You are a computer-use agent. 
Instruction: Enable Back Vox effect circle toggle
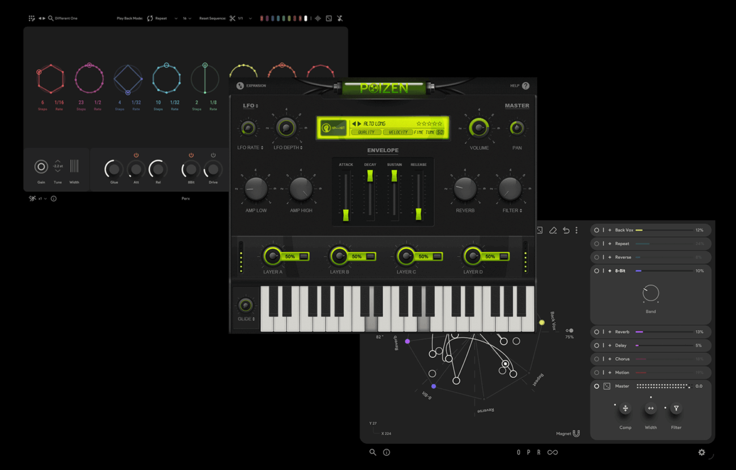[x=596, y=230]
